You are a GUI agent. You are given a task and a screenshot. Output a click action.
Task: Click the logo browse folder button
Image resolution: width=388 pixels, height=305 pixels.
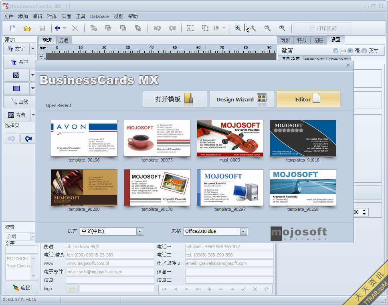pyautogui.click(x=72, y=289)
